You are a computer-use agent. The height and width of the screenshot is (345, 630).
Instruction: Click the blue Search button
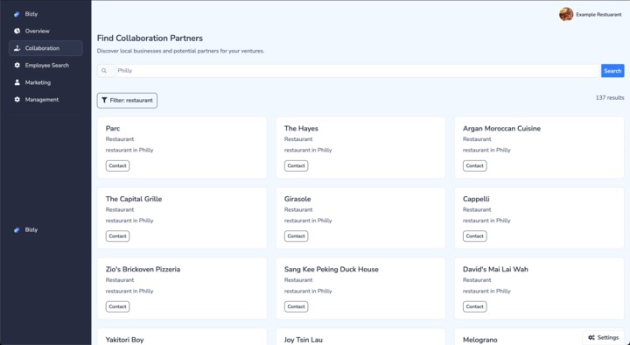click(612, 71)
